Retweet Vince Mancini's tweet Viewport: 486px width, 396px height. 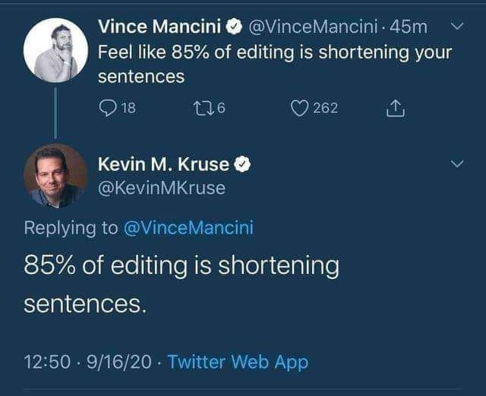pyautogui.click(x=200, y=108)
